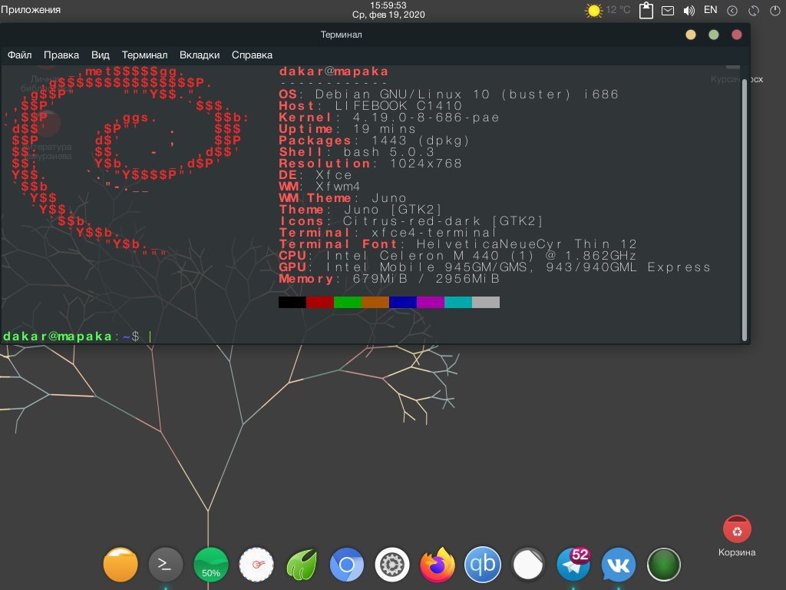Click the grey color block in neofetch palette
The image size is (786, 590).
[486, 302]
